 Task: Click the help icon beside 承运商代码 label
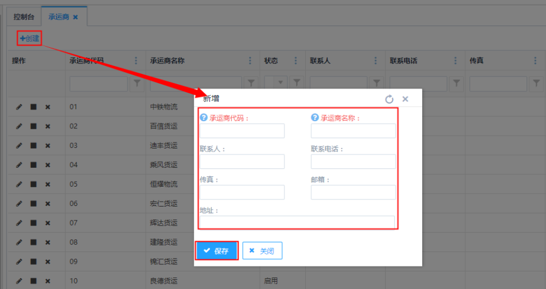point(204,118)
